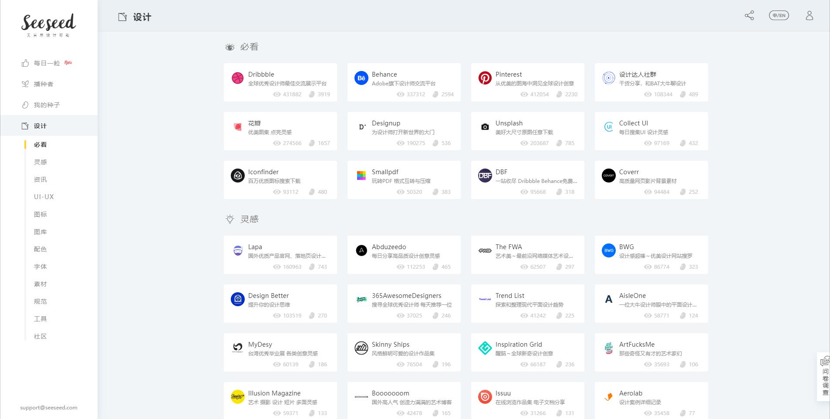Open the 字体 subcategory
The height and width of the screenshot is (419, 830).
[40, 267]
